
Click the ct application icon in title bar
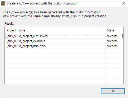point(3,4)
